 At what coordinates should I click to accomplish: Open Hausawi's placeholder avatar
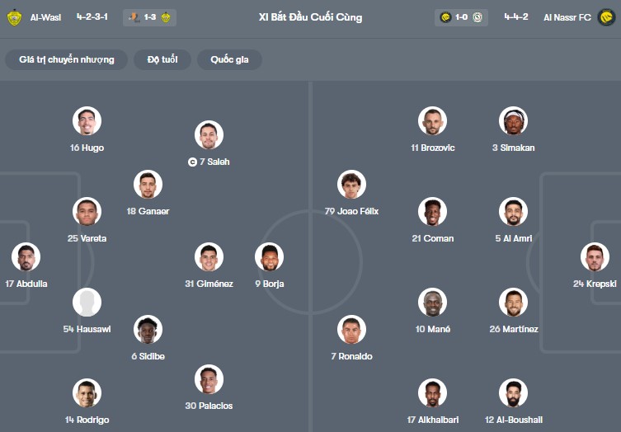87,303
